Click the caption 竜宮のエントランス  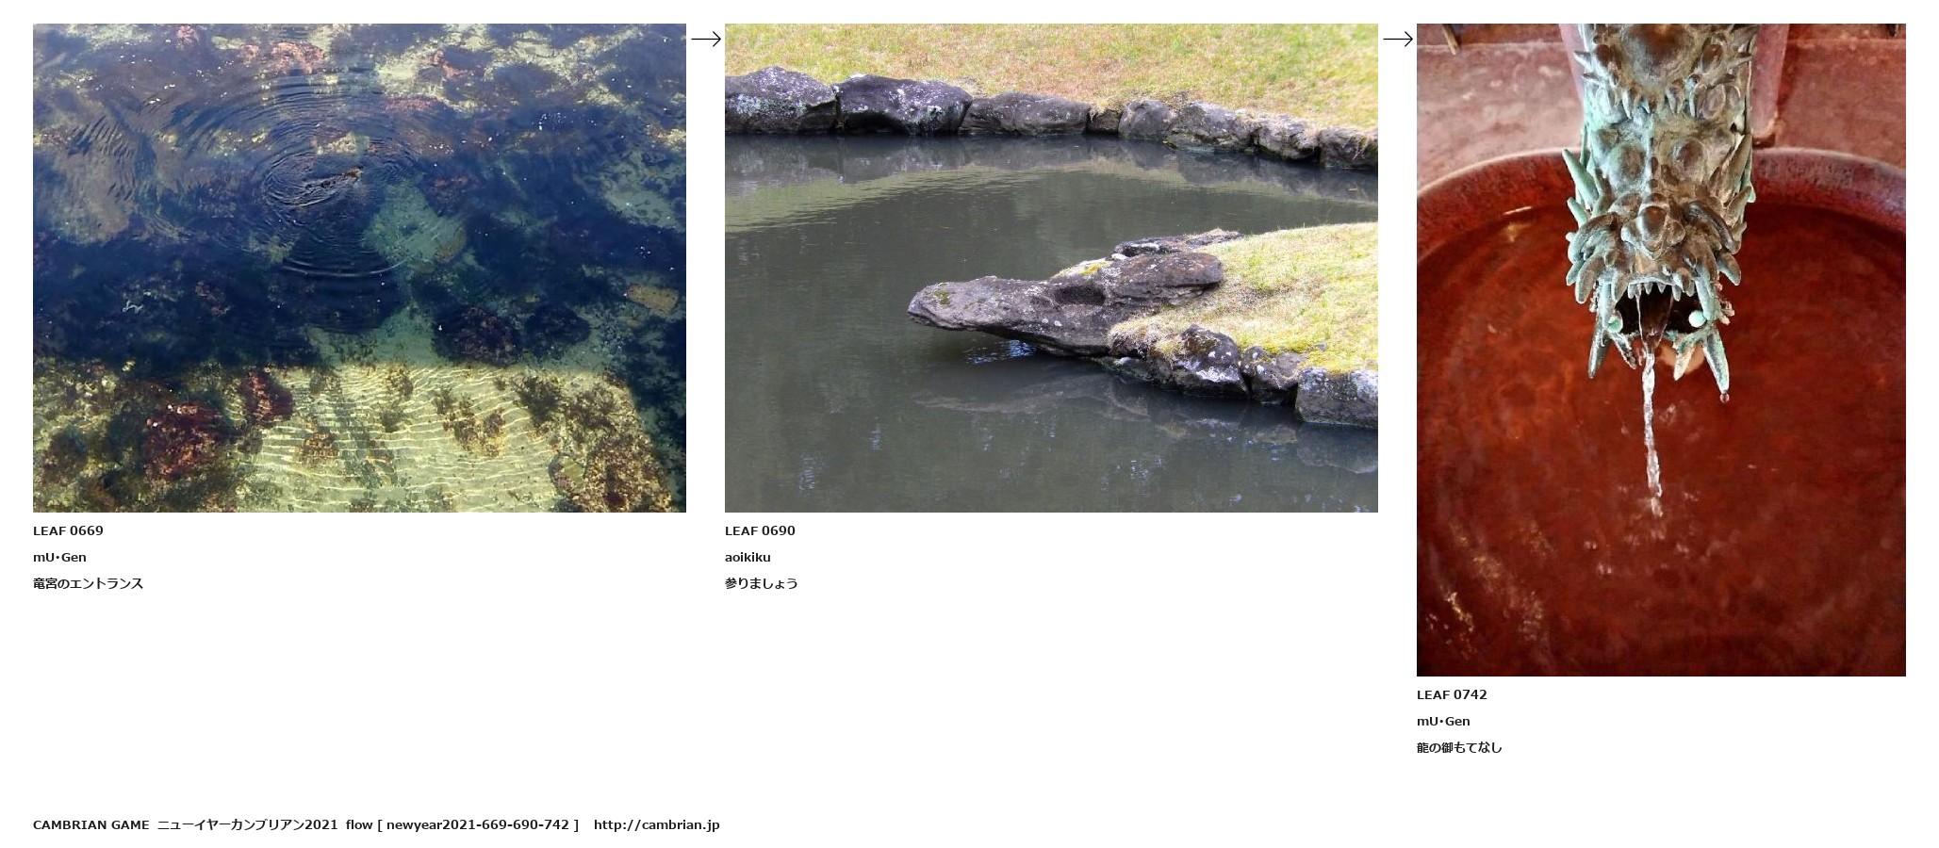pyautogui.click(x=88, y=583)
